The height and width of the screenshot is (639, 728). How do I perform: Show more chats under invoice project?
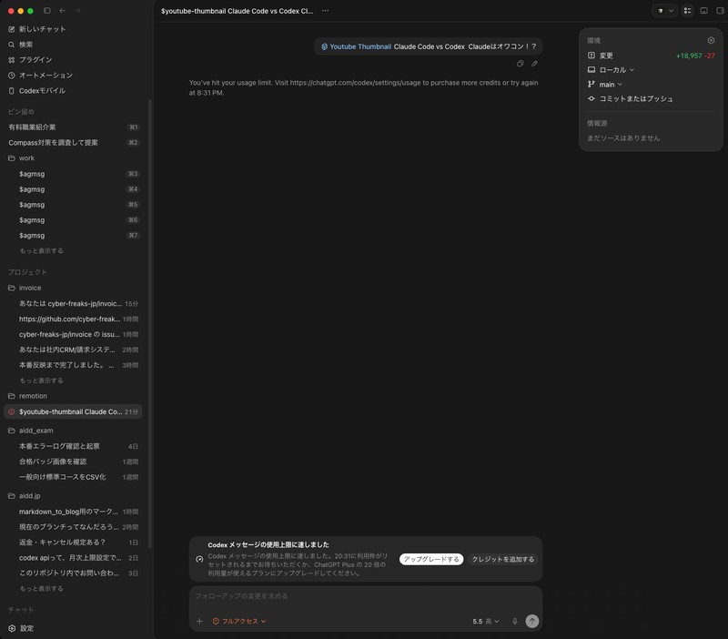pyautogui.click(x=41, y=380)
